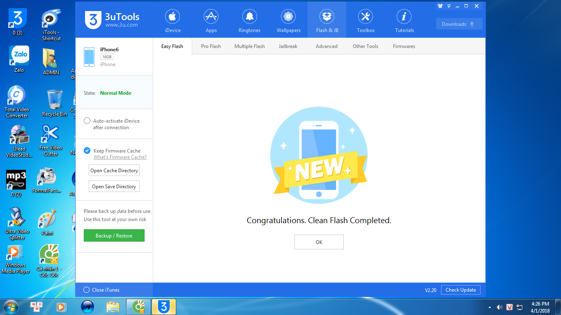Enable Auto-activate iDevice after connection
Viewport: 561px width, 315px height.
point(87,121)
